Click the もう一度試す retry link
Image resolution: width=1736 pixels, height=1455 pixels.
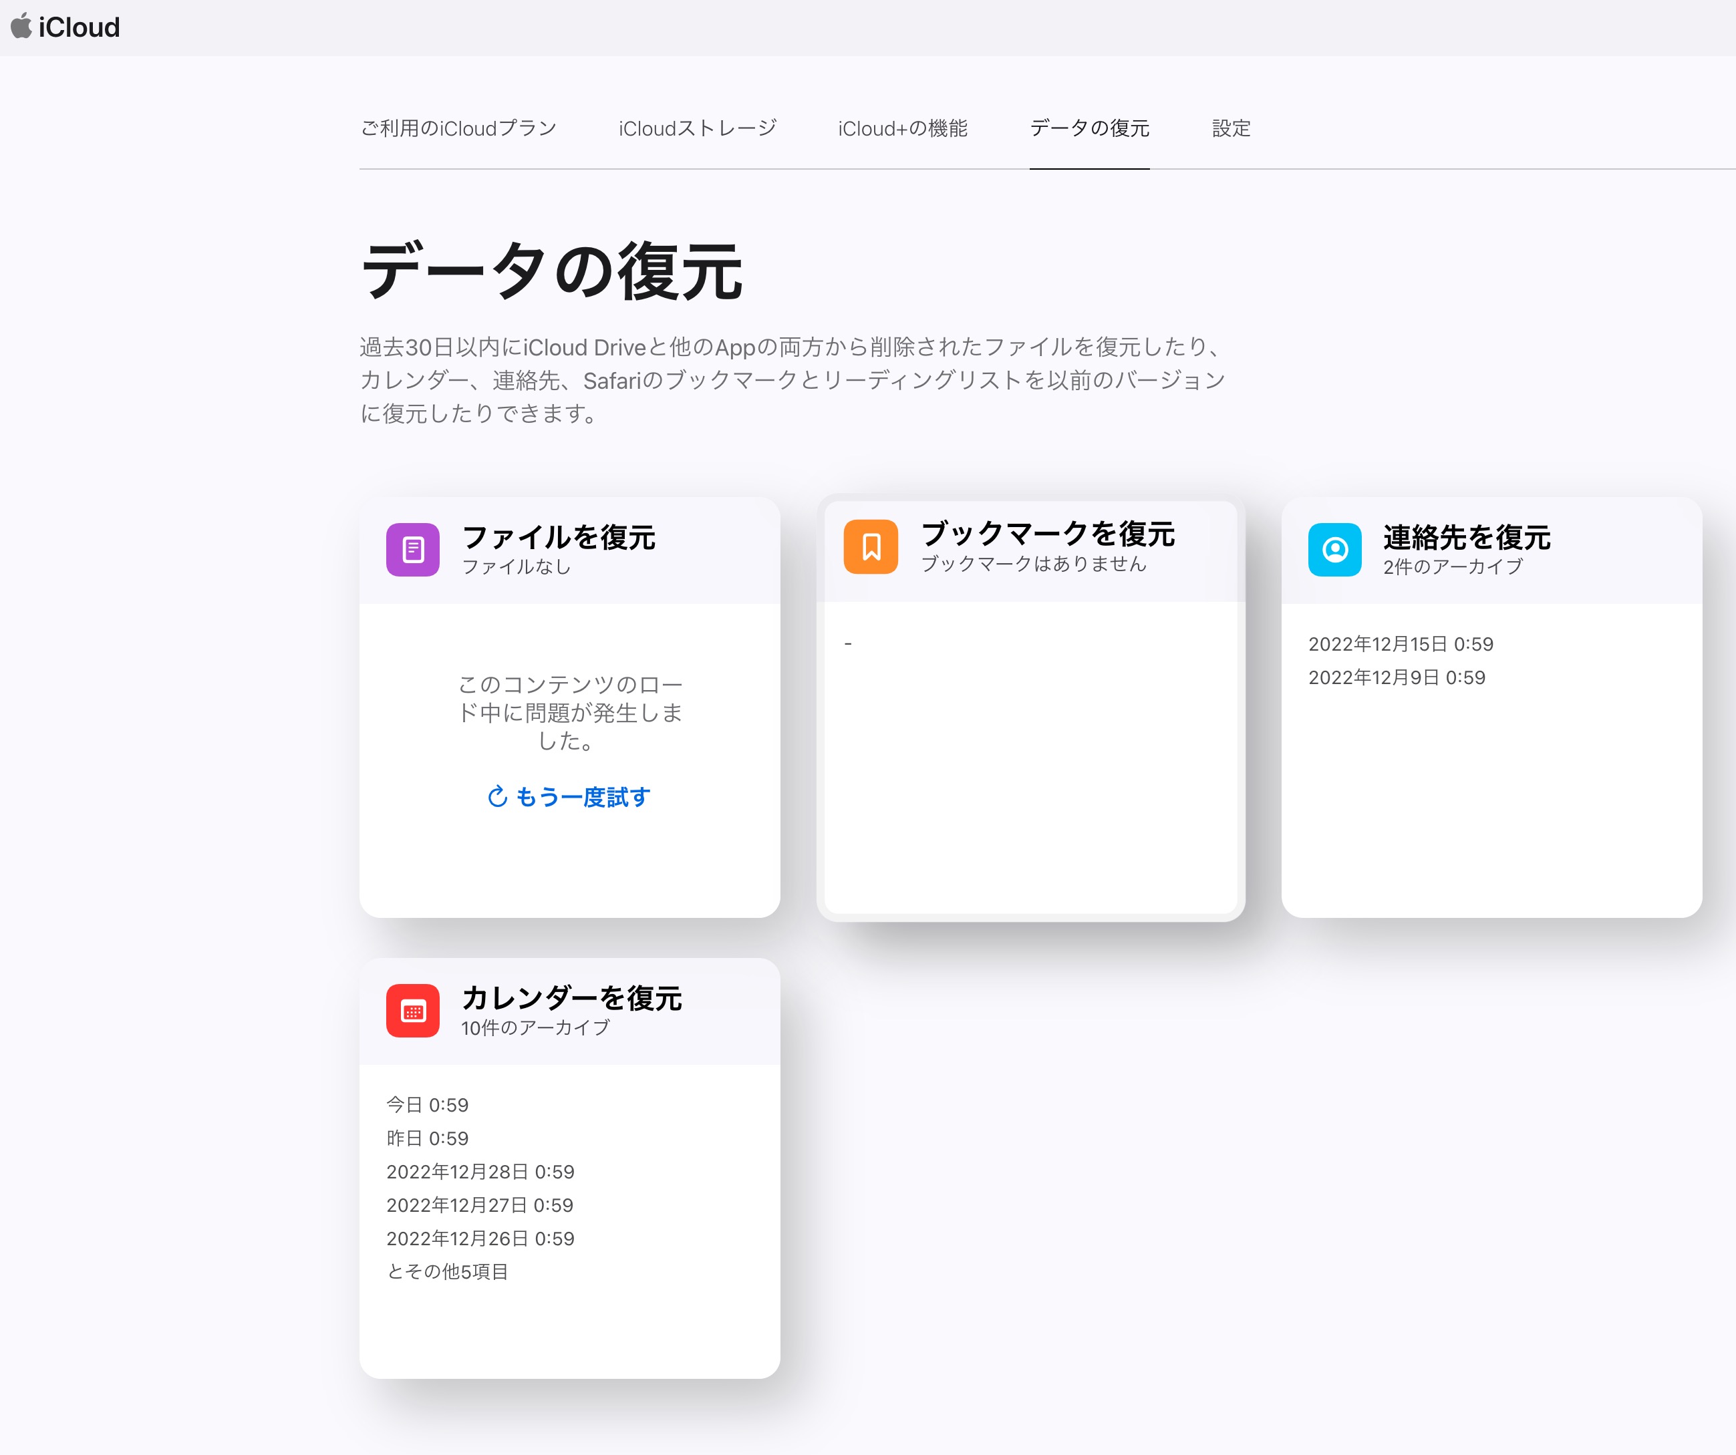pyautogui.click(x=582, y=796)
